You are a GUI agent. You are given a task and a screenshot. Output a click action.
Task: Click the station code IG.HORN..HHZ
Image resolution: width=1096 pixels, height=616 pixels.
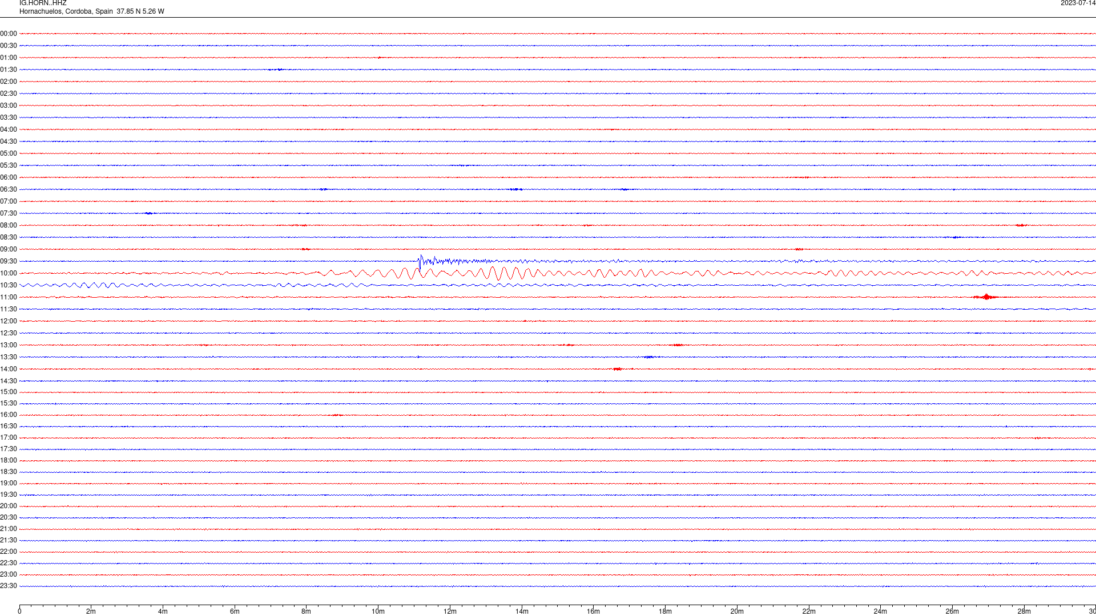point(43,3)
